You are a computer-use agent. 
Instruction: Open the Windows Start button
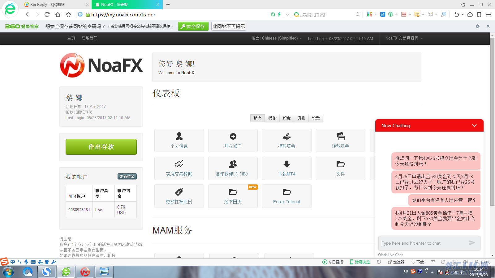pos(8,272)
